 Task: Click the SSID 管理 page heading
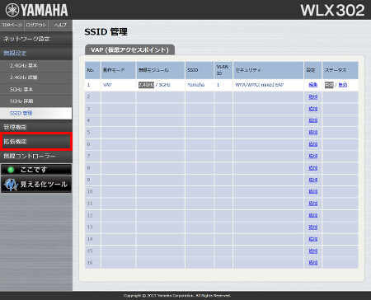pos(106,32)
